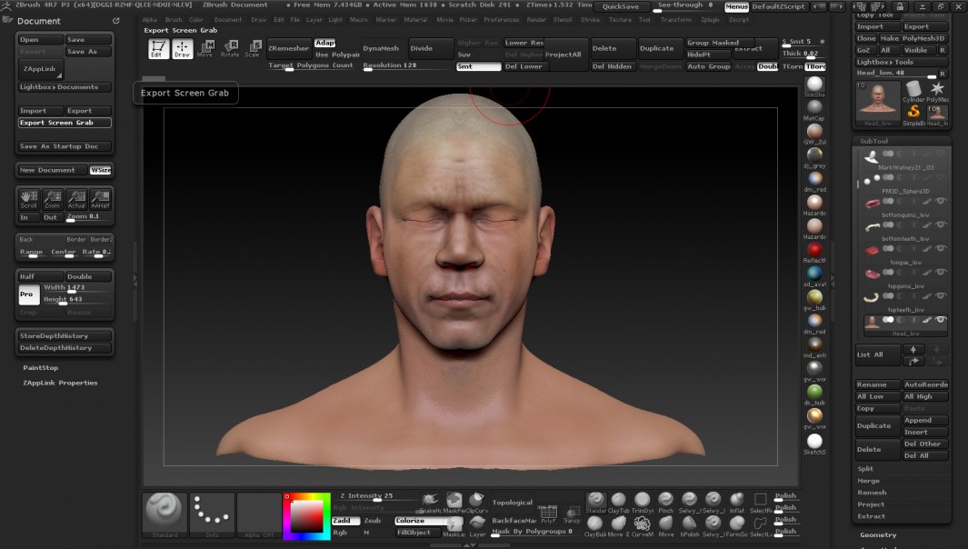Toggle visibility of Head_low subtool
The image size is (968, 549).
[x=940, y=320]
